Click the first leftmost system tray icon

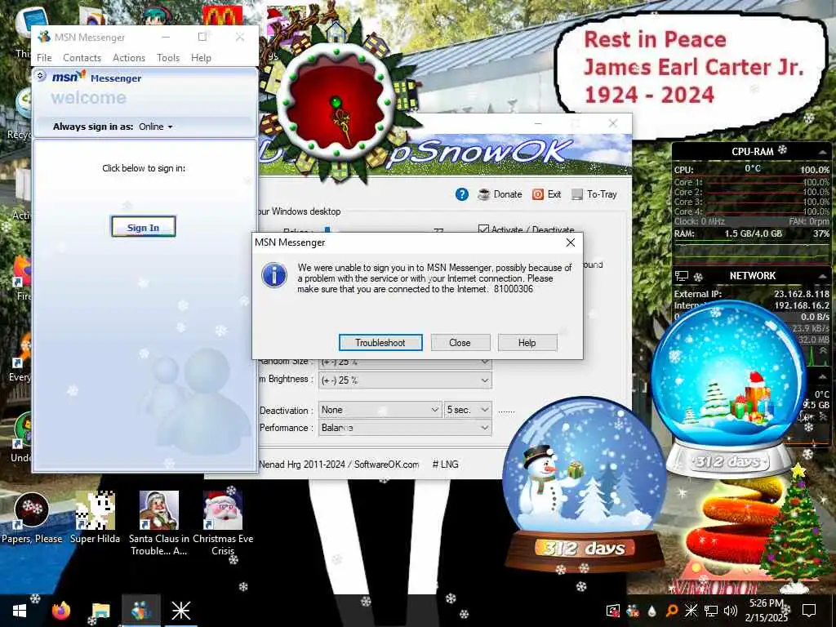(x=613, y=611)
